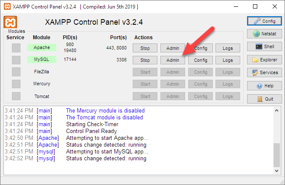Click the log scrollbar down arrow
This screenshot has height=185, width=285.
(x=276, y=171)
